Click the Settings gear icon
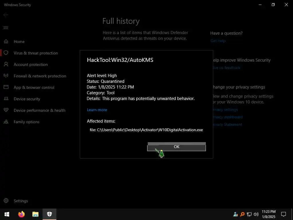Screen dimensions: 293x220 tap(6, 201)
